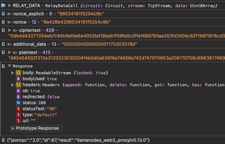Click string type icon for url property
Image resolution: width=225 pixels, height=144 pixels.
pos(18,121)
